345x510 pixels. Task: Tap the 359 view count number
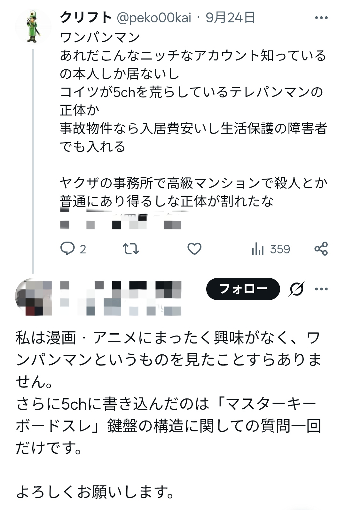click(x=280, y=249)
